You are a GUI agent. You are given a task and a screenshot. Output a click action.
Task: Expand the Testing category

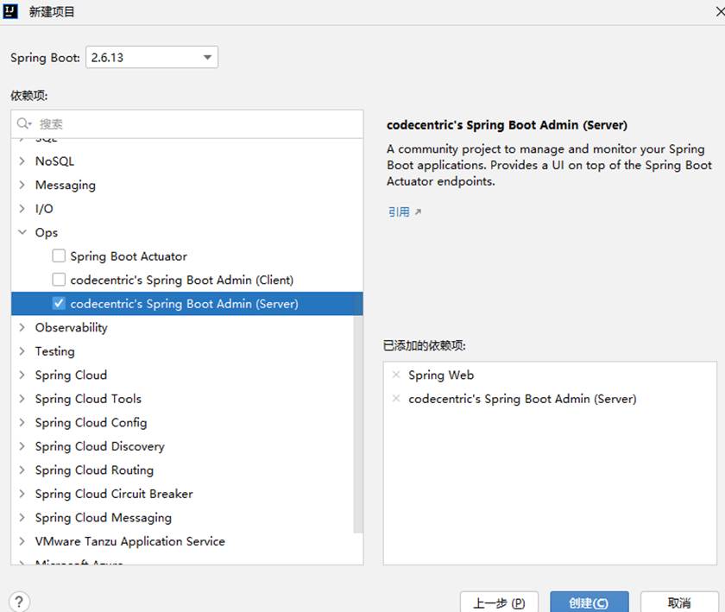[22, 351]
